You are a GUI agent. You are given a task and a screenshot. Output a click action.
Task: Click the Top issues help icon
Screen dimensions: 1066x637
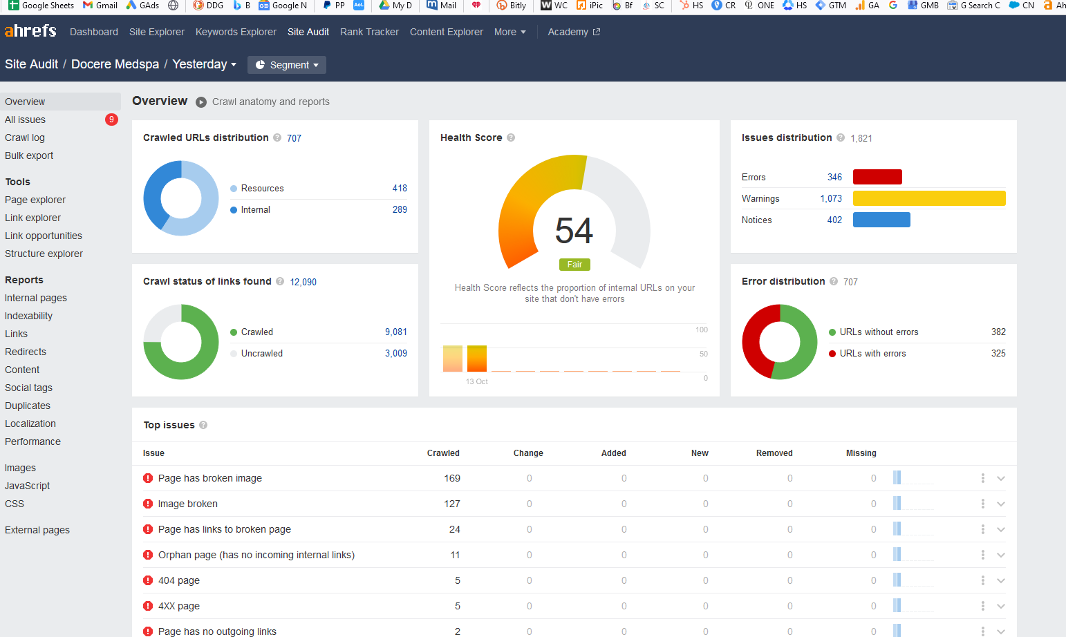tap(203, 425)
